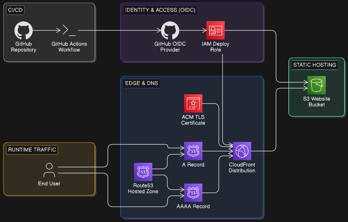
Task: Click the Route53 Hosted Zone icon
Action: point(143,172)
